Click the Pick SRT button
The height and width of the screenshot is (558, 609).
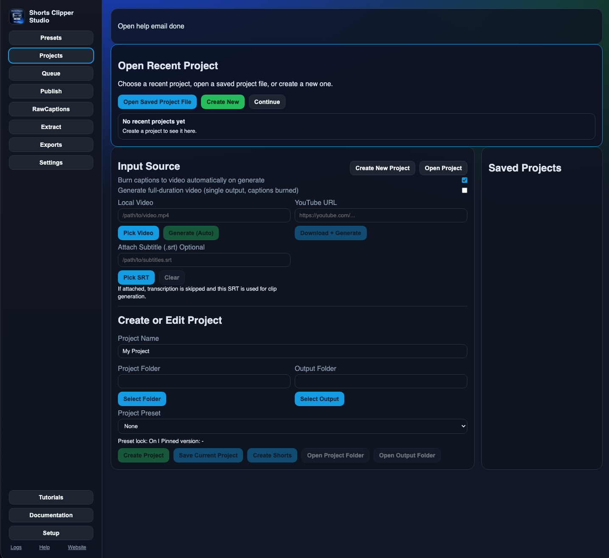136,278
